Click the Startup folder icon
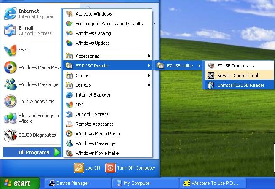 pyautogui.click(x=69, y=85)
